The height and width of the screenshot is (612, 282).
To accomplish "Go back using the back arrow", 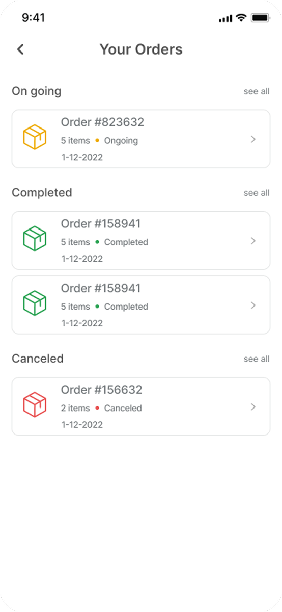I will 20,49.
